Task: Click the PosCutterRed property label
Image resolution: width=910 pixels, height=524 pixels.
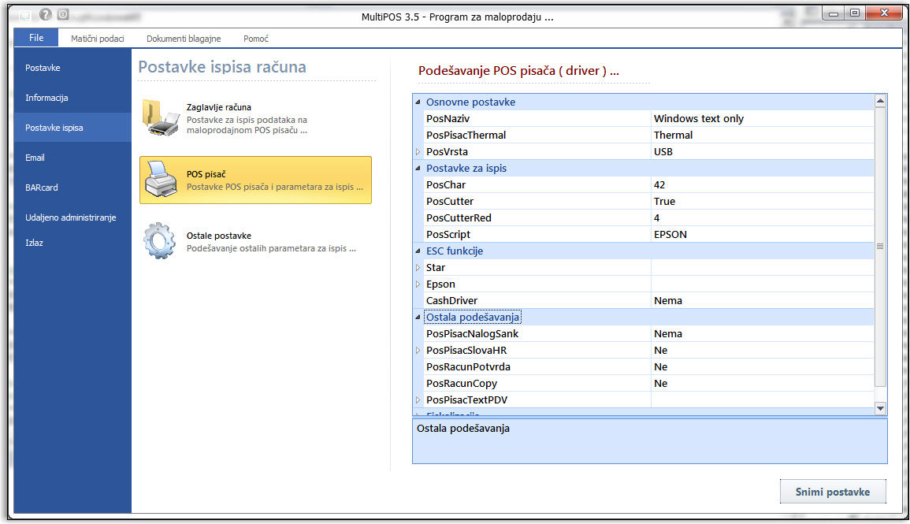Action: coord(459,218)
